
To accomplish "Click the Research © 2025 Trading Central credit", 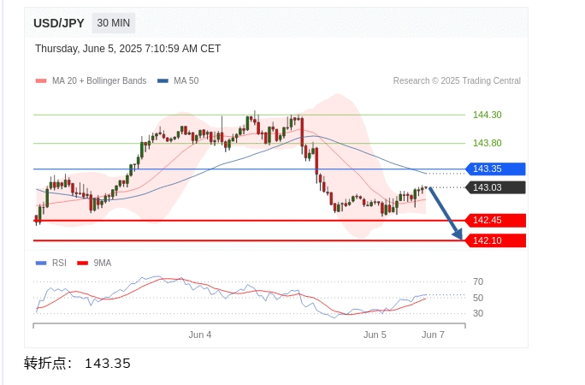I will pyautogui.click(x=457, y=80).
